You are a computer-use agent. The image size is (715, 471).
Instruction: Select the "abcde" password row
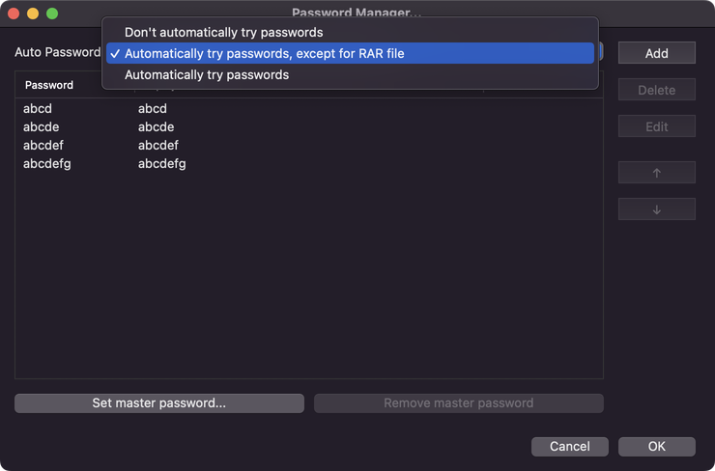[41, 126]
